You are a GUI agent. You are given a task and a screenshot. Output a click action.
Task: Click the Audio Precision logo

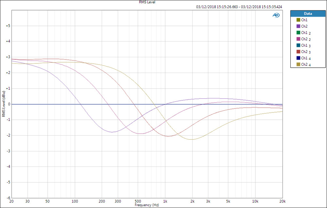click(276, 15)
